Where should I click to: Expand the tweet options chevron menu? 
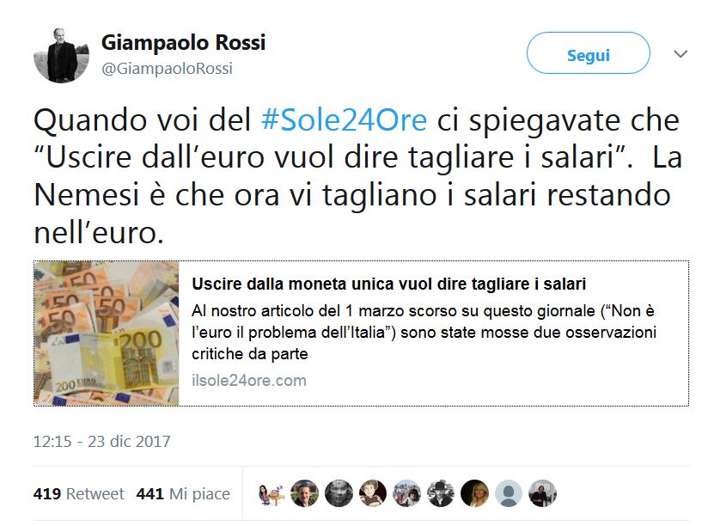[680, 54]
